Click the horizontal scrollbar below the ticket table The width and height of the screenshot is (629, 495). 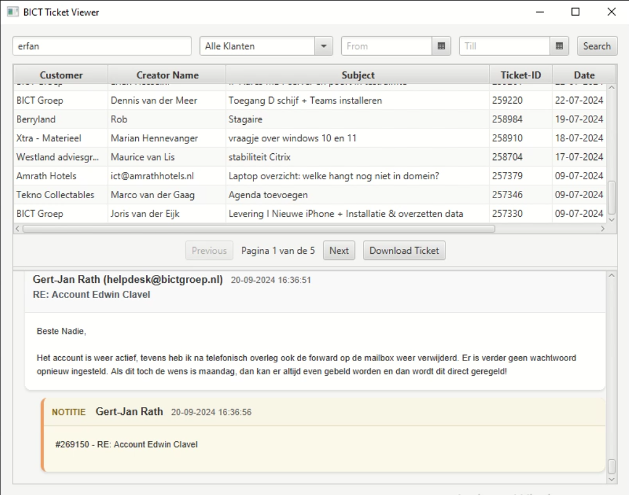click(255, 229)
